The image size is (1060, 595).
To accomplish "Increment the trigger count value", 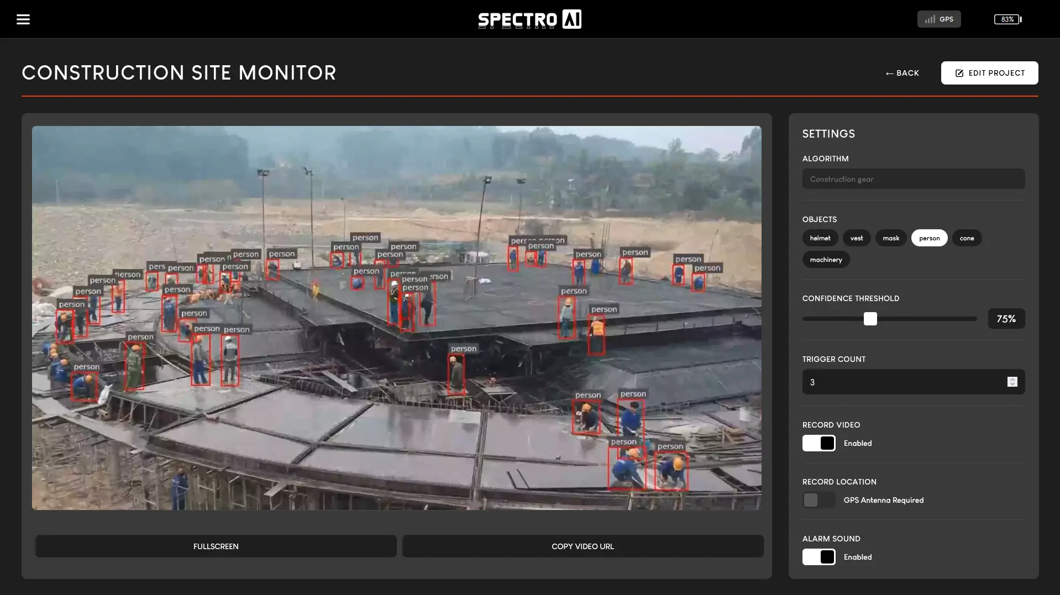I will pyautogui.click(x=1012, y=379).
